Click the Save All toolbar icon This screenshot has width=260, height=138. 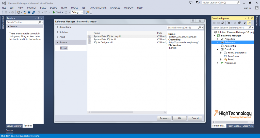pos(33,12)
